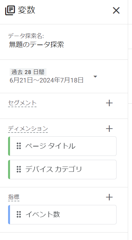The image size is (132, 240).
Task: Click the drag handle on ページ タイトル
Action: pos(19,146)
